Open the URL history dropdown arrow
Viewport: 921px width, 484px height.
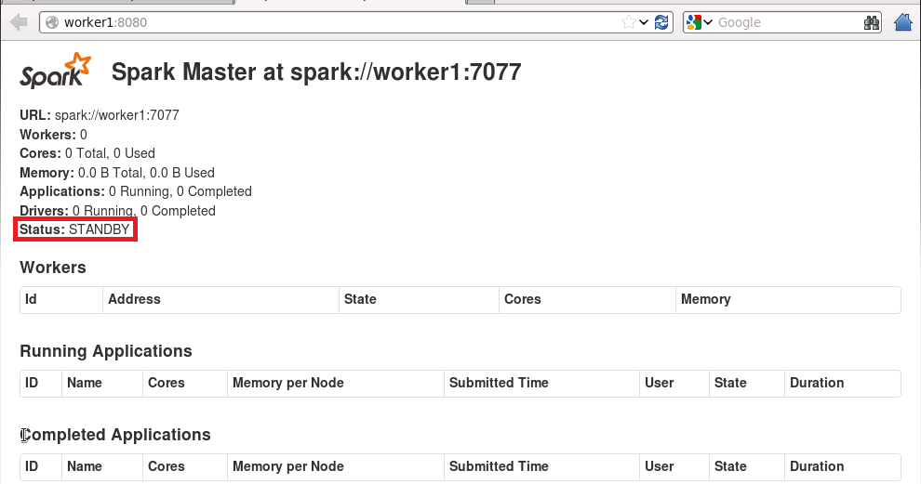[x=644, y=22]
